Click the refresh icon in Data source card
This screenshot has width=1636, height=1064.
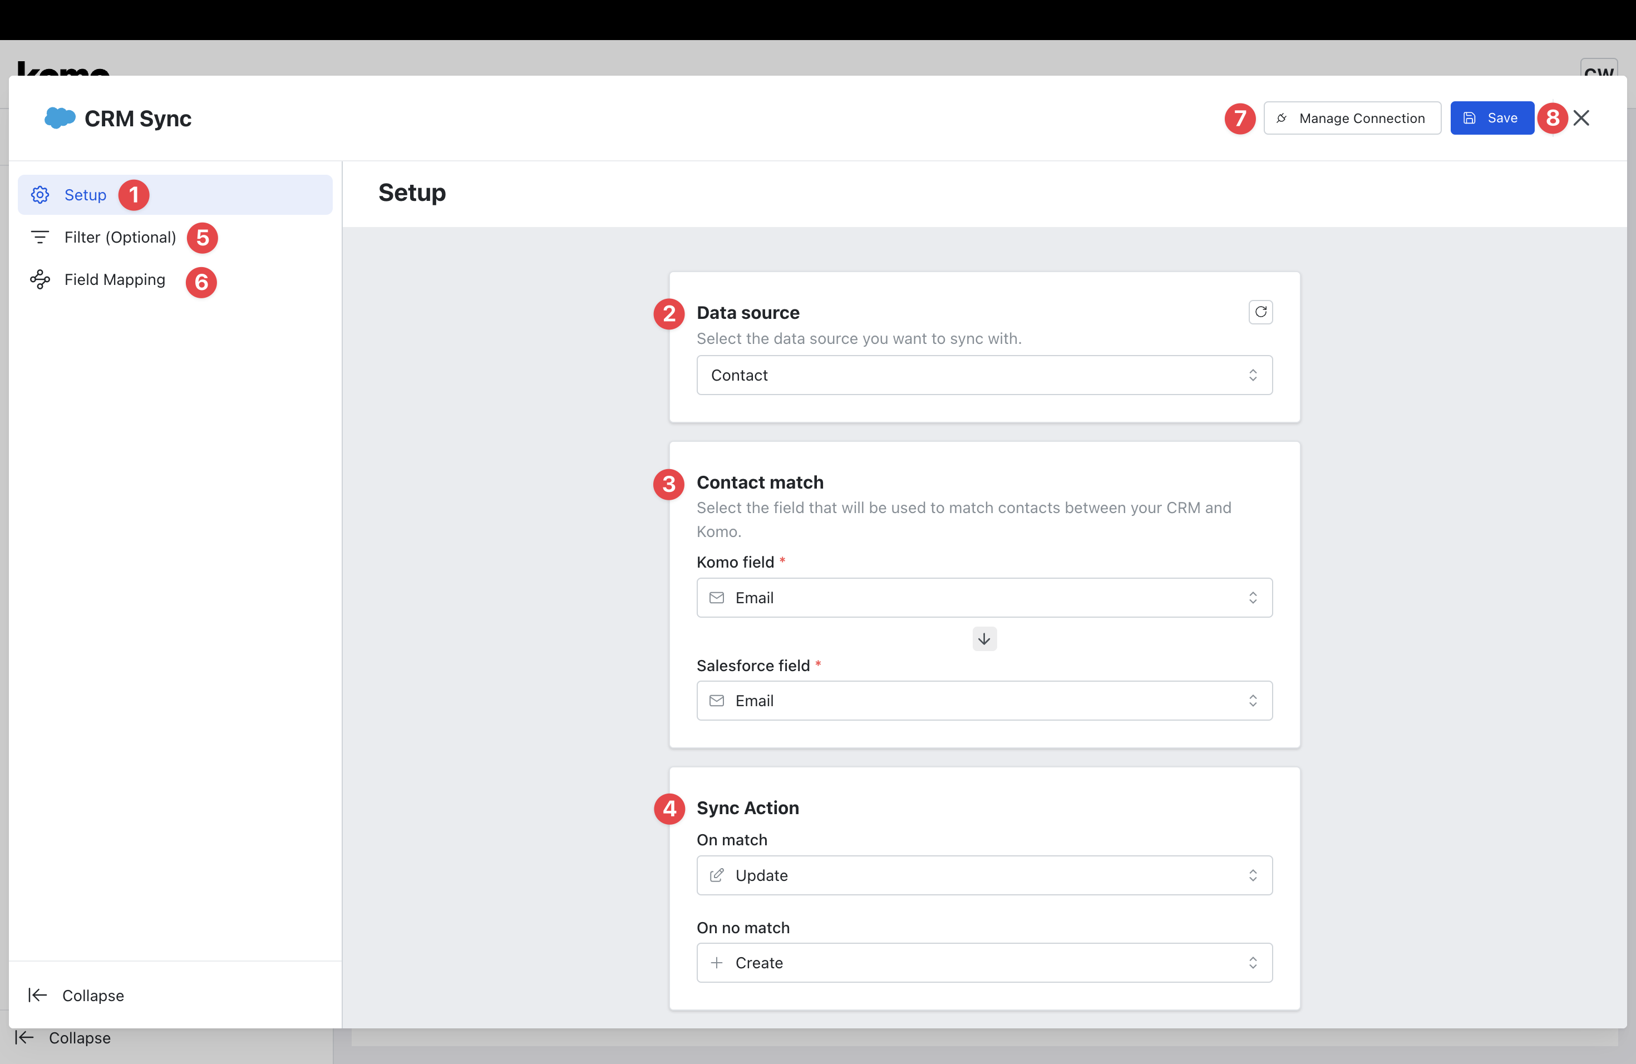click(x=1260, y=312)
